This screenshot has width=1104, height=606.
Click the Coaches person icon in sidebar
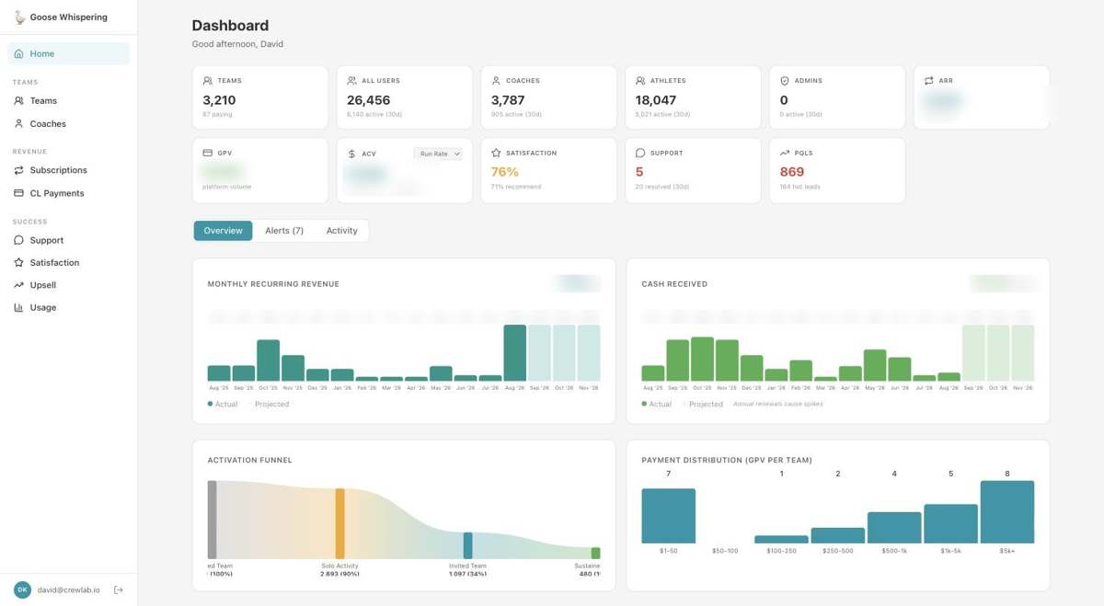tap(19, 123)
